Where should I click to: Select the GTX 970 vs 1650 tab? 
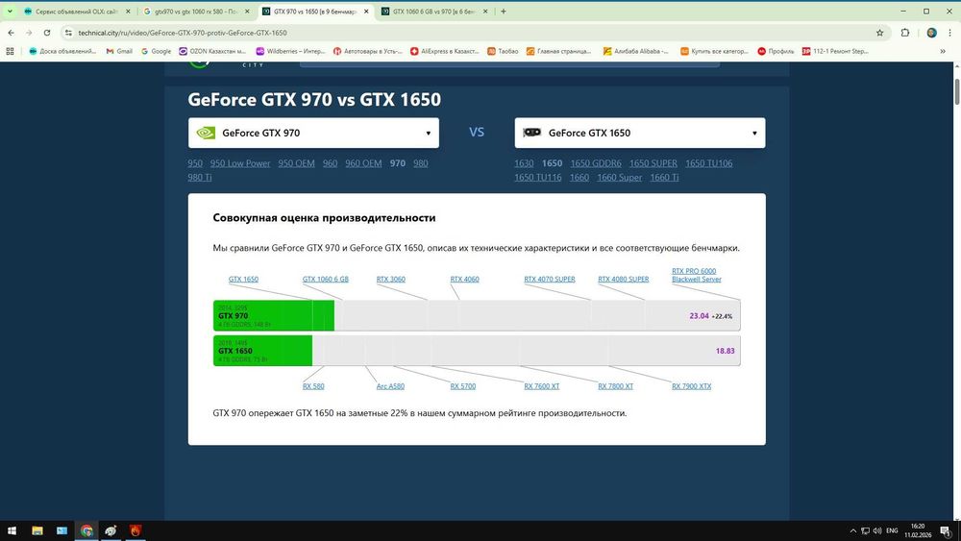pyautogui.click(x=315, y=11)
